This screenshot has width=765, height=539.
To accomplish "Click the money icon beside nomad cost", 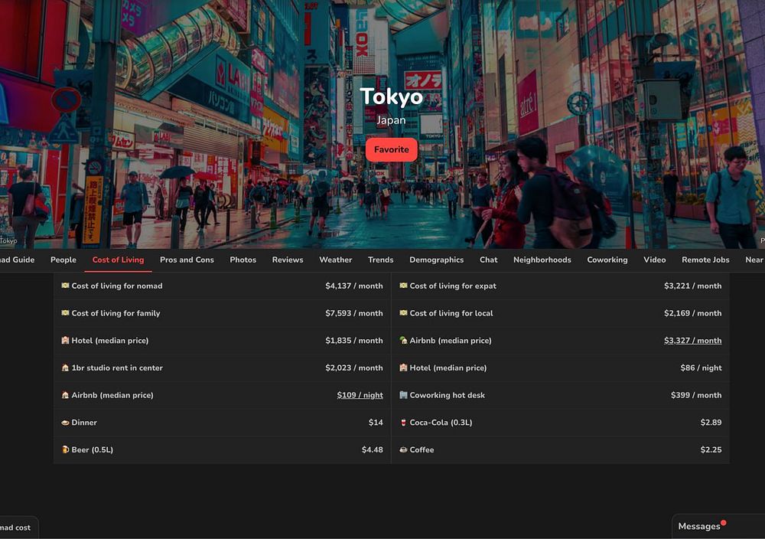I will coord(65,286).
